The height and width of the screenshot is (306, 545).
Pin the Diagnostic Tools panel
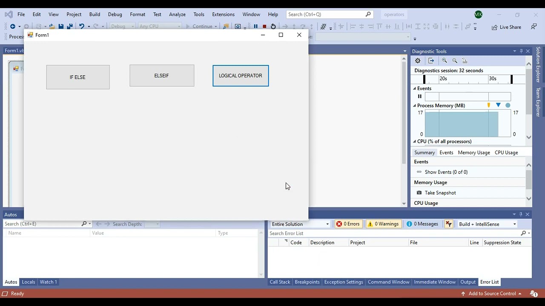click(521, 51)
